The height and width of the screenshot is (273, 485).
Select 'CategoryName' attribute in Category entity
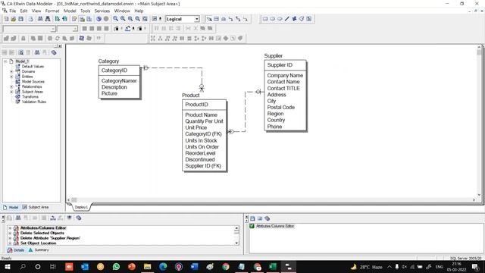coord(119,81)
